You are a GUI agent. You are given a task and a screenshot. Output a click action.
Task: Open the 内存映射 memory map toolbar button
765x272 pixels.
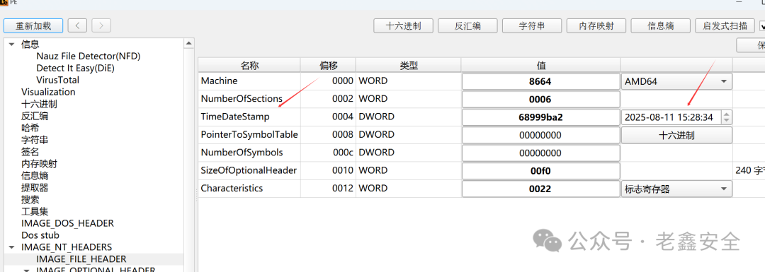(596, 26)
